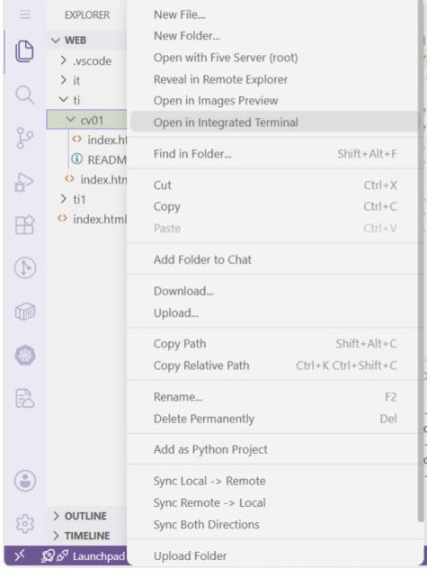The width and height of the screenshot is (427, 569).
Task: Select Open with Five Server (root)
Action: point(273,58)
